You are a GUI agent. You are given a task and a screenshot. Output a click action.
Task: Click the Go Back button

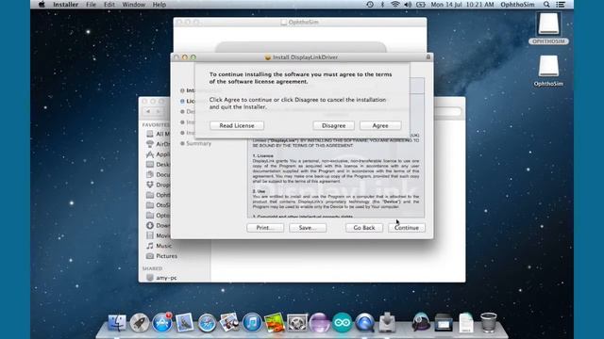(364, 228)
